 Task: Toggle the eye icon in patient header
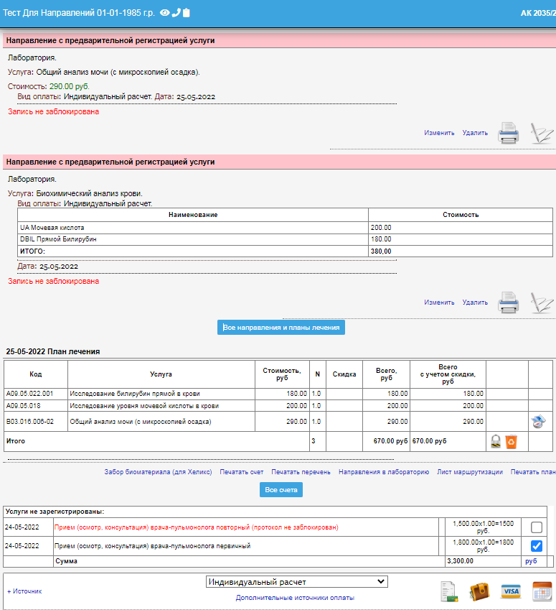coord(164,13)
